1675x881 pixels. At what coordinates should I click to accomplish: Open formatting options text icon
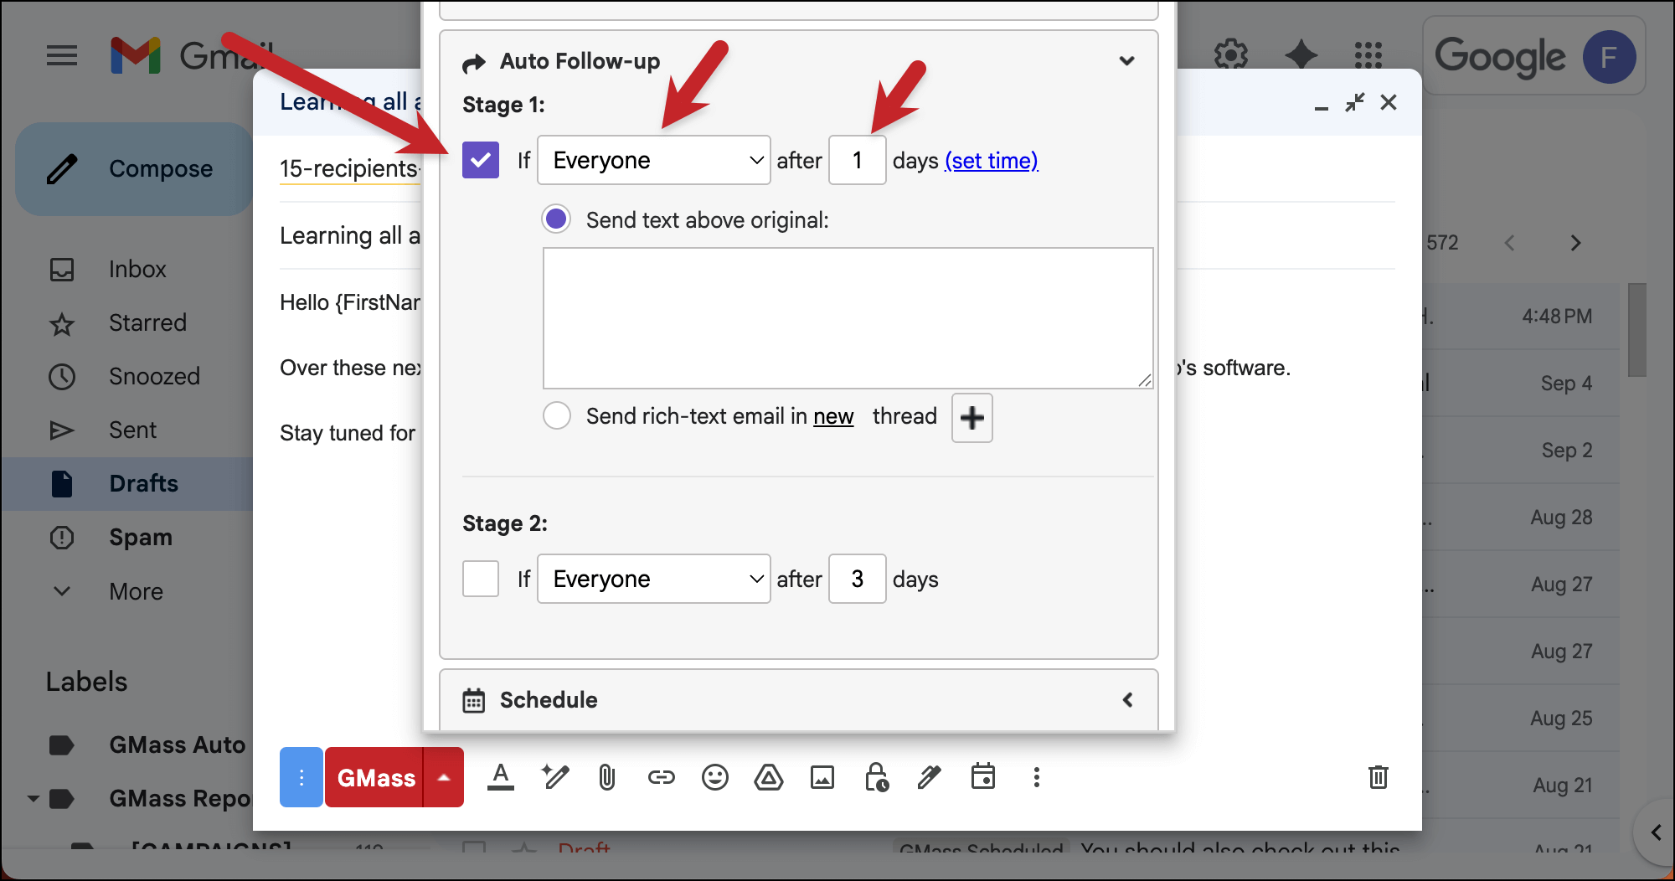coord(501,778)
